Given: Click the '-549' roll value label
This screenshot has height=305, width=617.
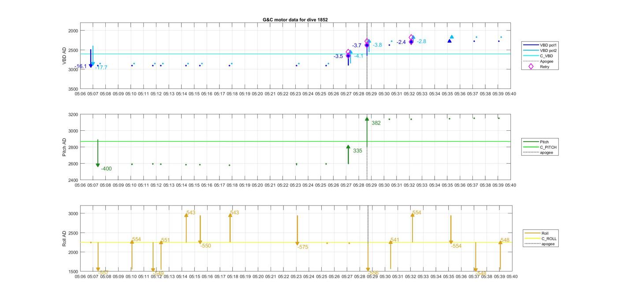Looking at the screenshot, I should pyautogui.click(x=158, y=273).
